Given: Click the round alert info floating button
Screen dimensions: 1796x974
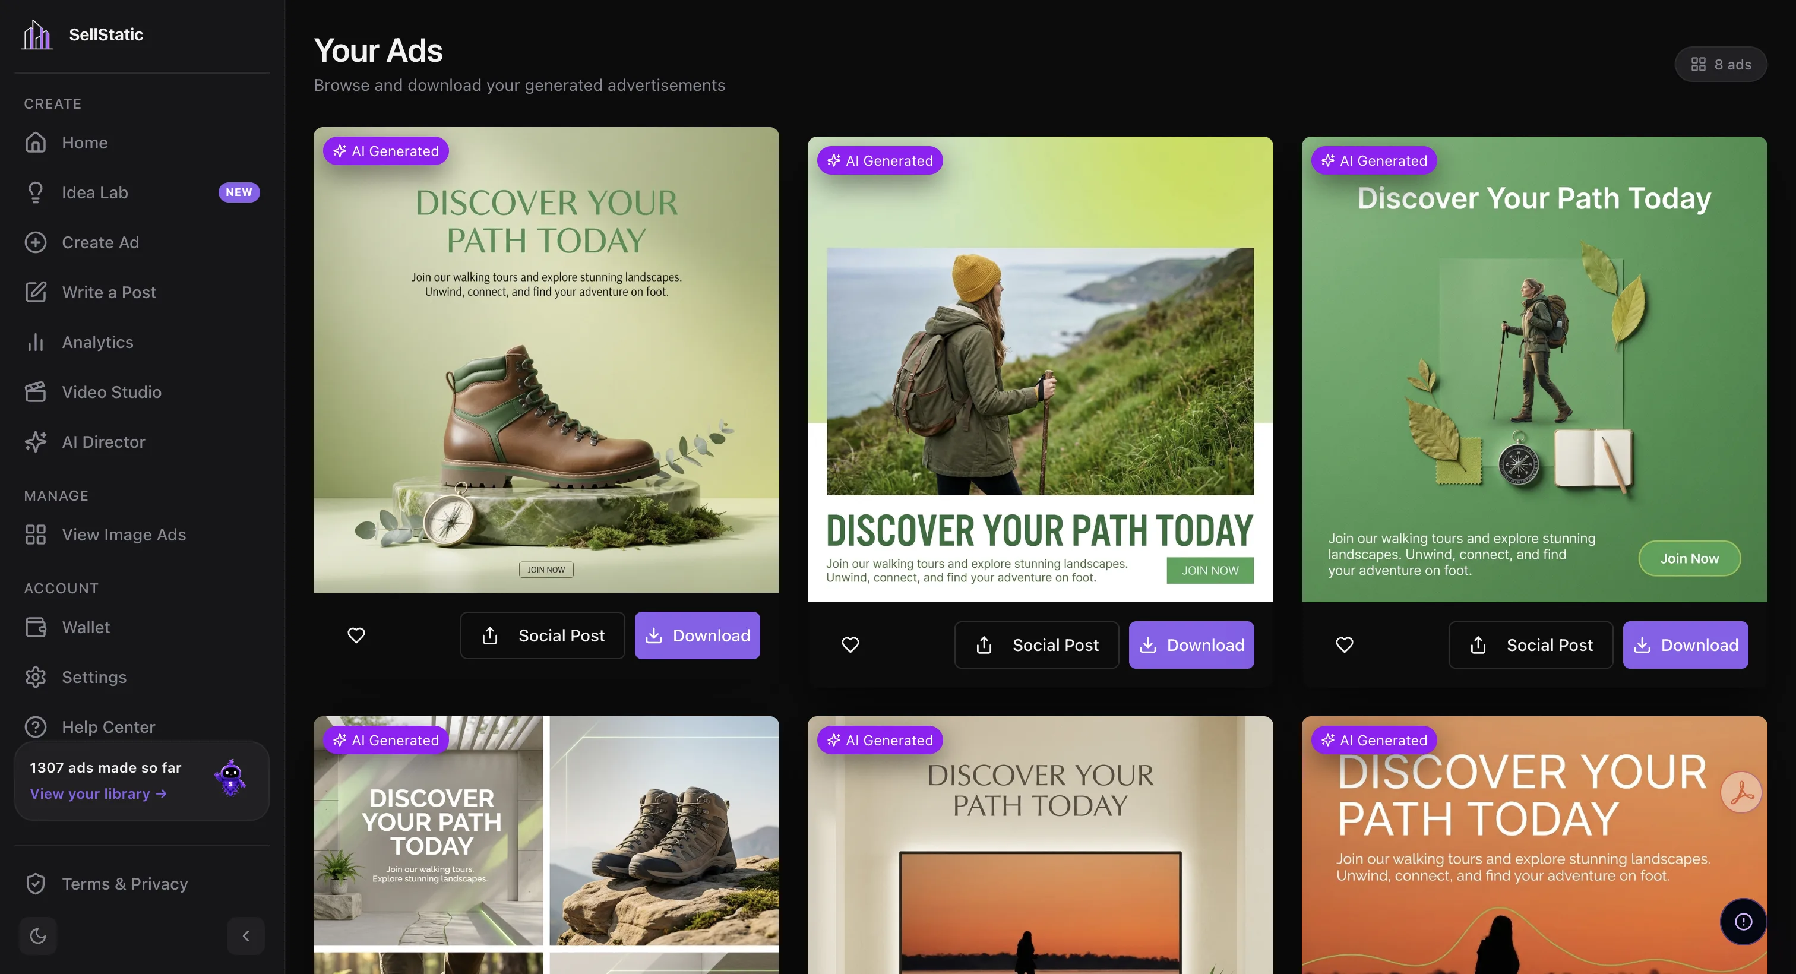Looking at the screenshot, I should [1744, 922].
